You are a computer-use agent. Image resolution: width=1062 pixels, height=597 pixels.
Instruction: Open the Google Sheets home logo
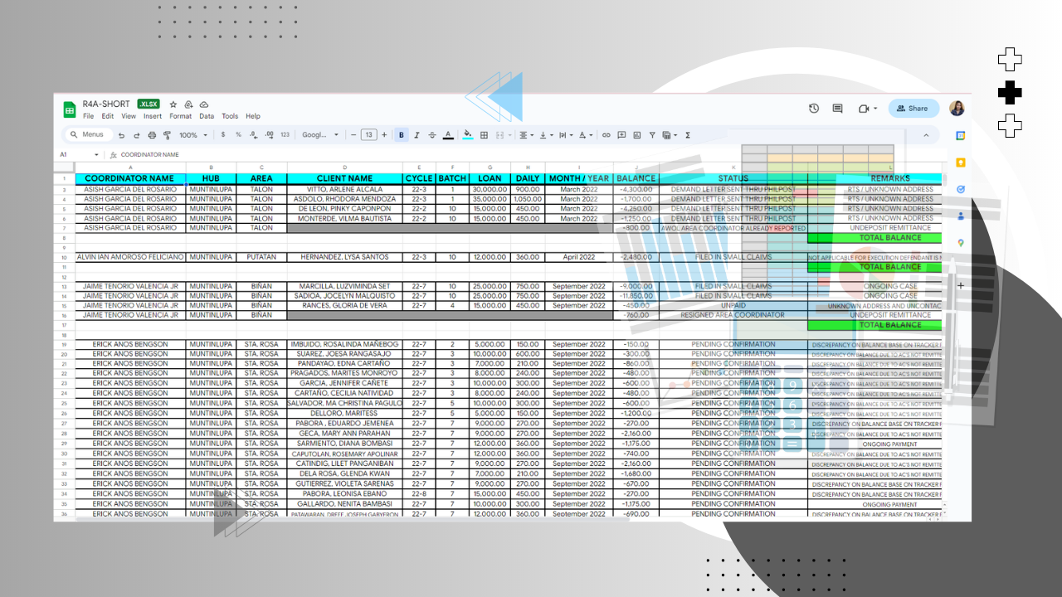(70, 109)
